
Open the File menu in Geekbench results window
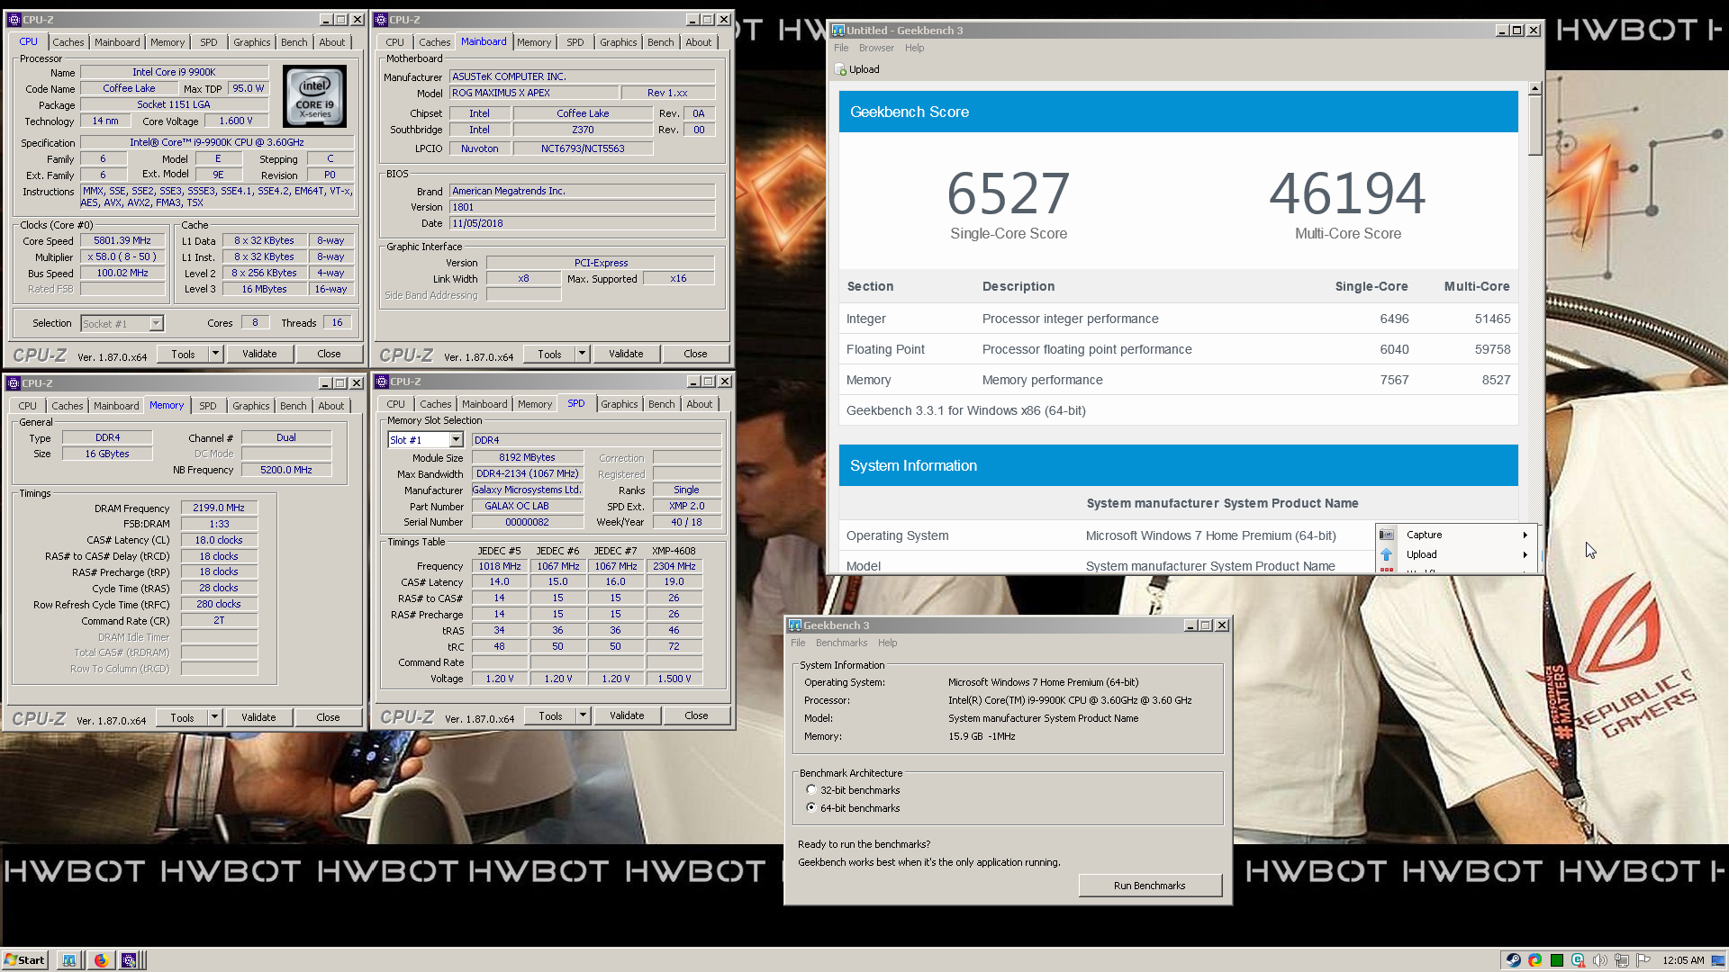click(841, 49)
